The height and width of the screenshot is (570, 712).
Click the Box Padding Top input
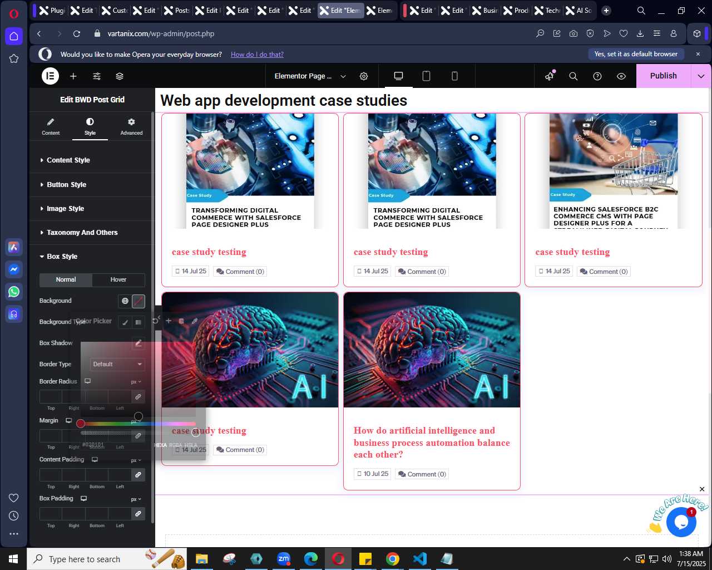pyautogui.click(x=51, y=514)
